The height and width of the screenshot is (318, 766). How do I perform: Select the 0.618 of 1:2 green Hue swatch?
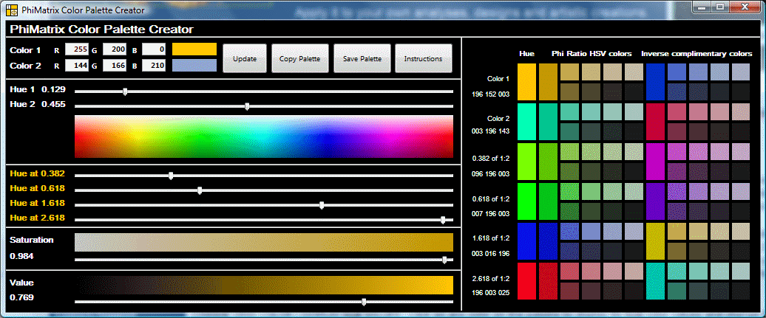527,201
